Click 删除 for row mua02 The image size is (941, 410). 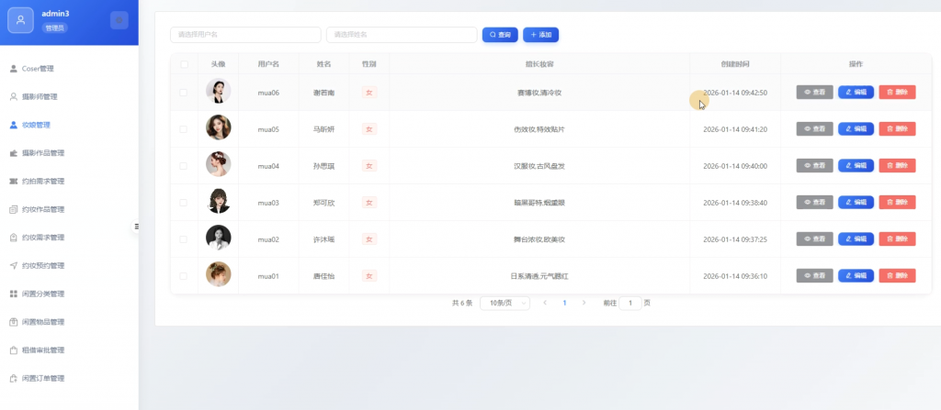pos(897,239)
